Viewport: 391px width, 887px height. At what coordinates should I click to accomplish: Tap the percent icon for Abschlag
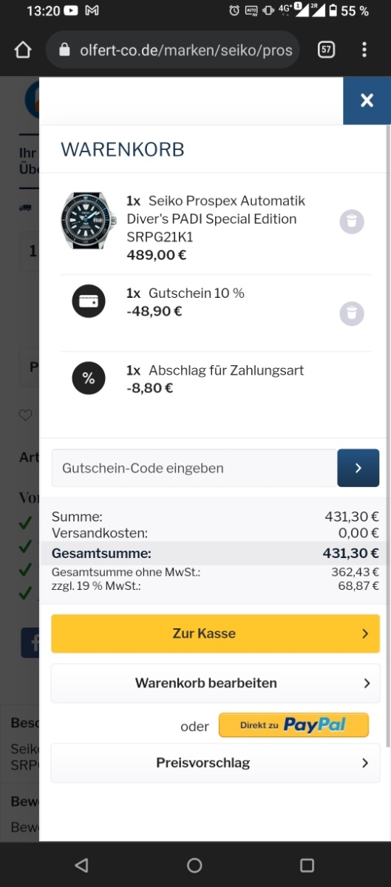(89, 378)
